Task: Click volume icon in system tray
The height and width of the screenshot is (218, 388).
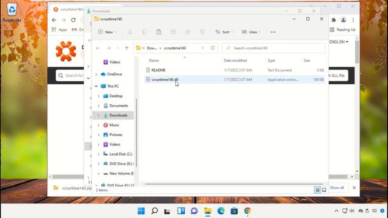Action: [x=352, y=211]
